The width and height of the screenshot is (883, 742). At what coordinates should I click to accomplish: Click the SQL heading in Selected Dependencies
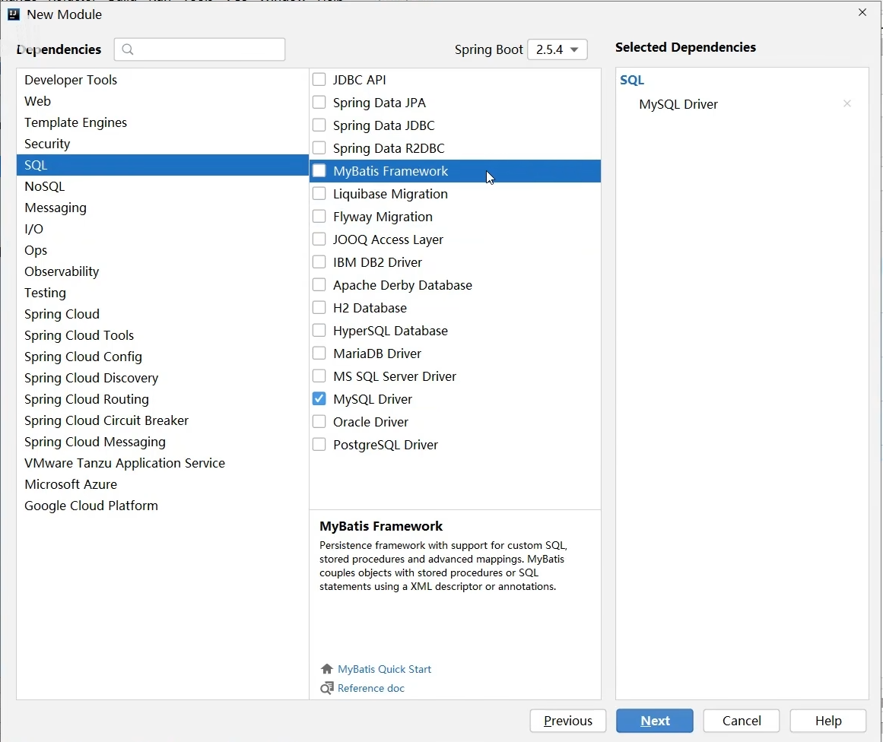[x=632, y=80]
